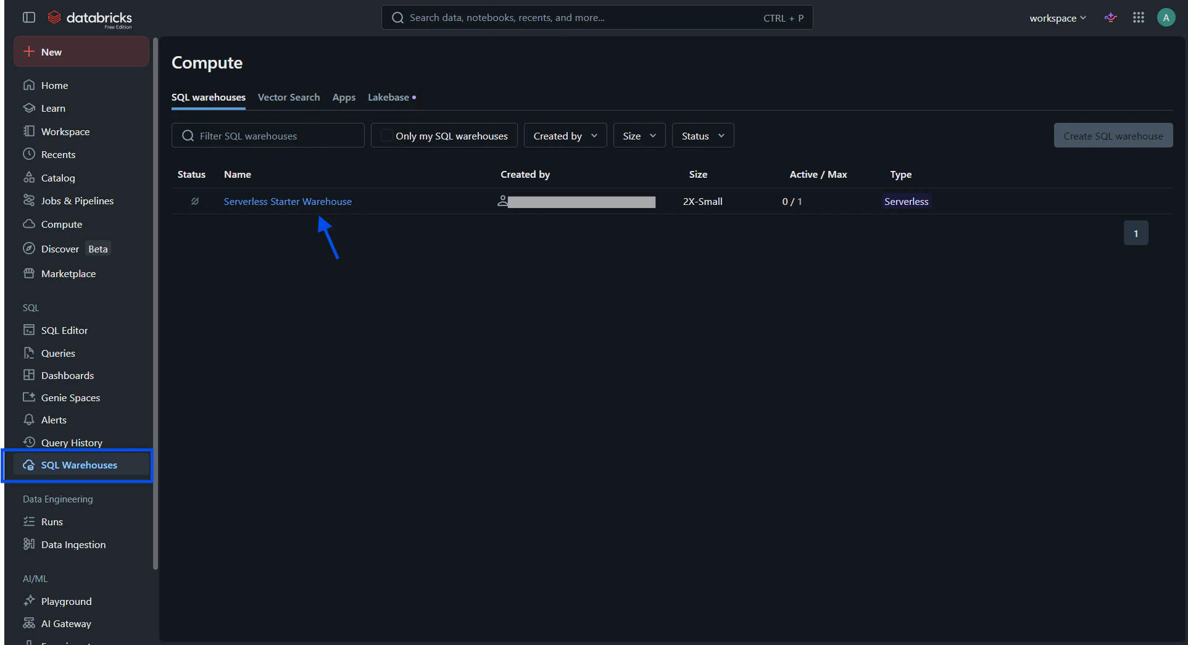Click the Beta badge next to Discover
Screen dimensions: 1188x645
pos(98,249)
